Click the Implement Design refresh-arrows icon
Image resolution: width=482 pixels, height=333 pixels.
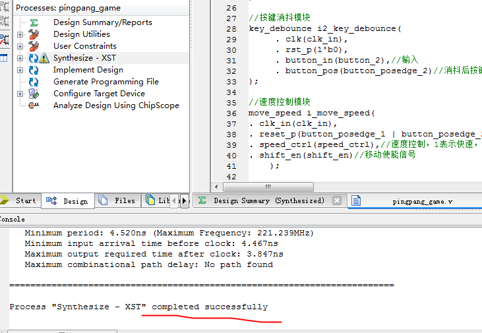34,70
